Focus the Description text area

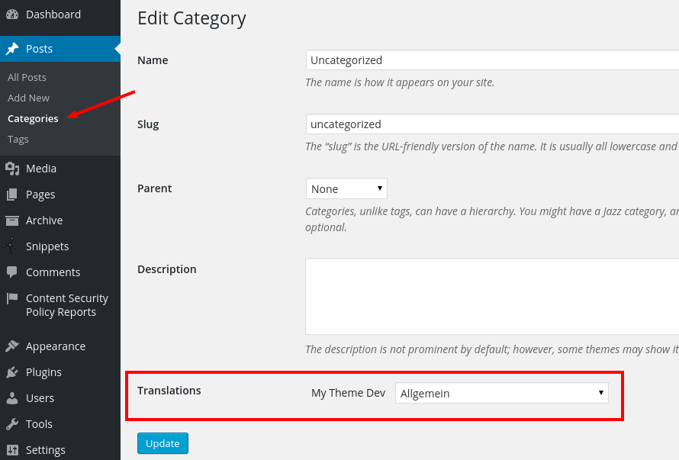[x=491, y=296]
